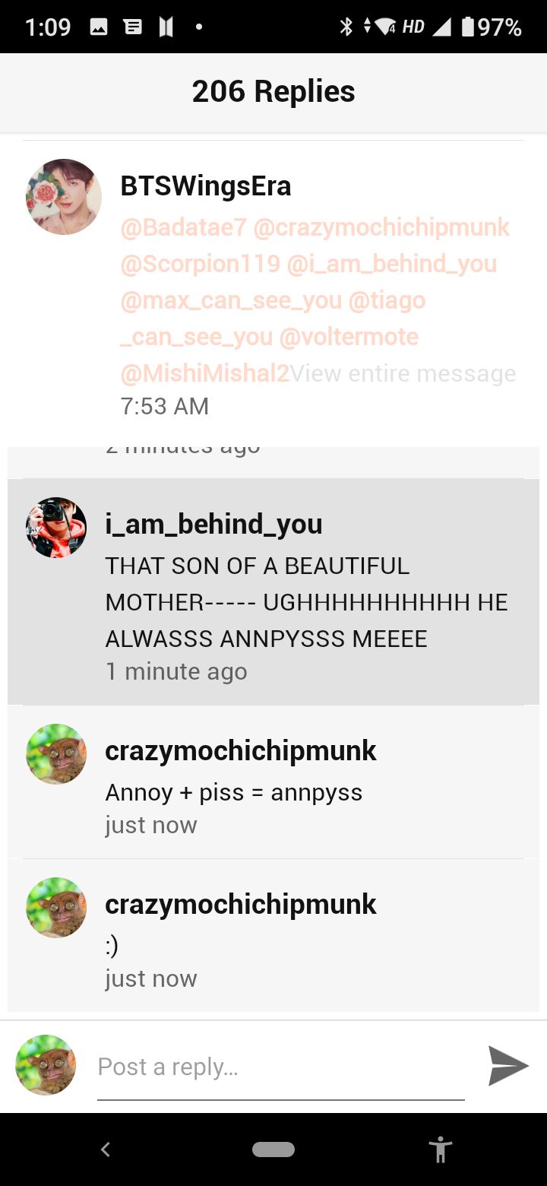
Task: Open the accessibility shortcut icon
Action: tap(440, 1149)
